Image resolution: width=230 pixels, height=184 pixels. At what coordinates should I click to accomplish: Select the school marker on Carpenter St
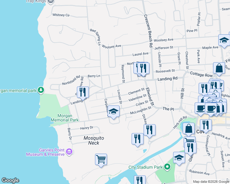(113, 112)
